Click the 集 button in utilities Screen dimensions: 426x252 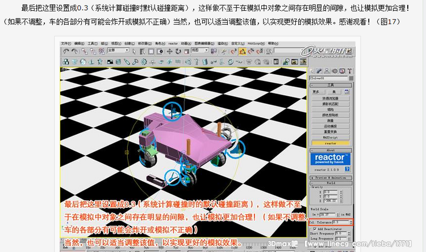(x=334, y=92)
